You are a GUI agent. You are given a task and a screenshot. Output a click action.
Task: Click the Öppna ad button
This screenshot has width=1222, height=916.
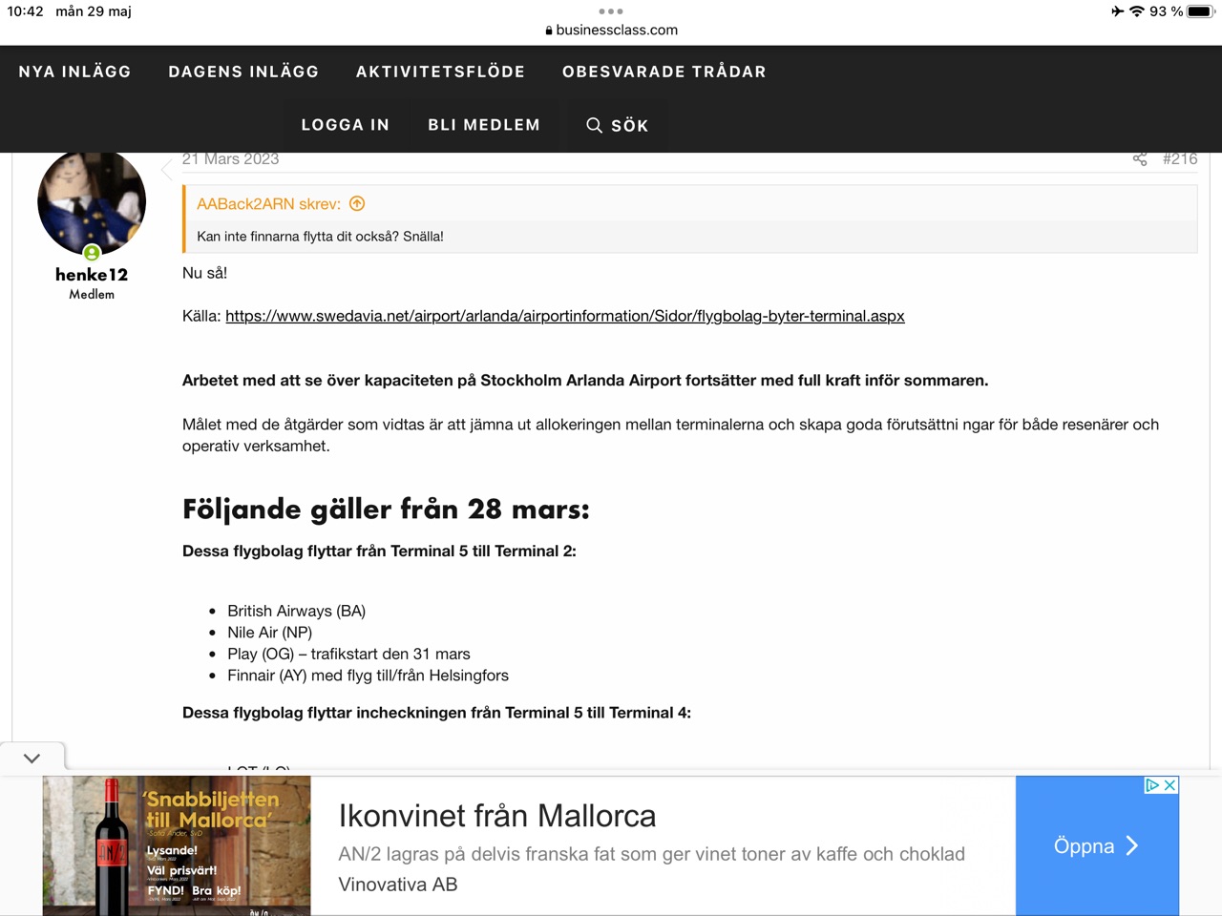point(1096,845)
